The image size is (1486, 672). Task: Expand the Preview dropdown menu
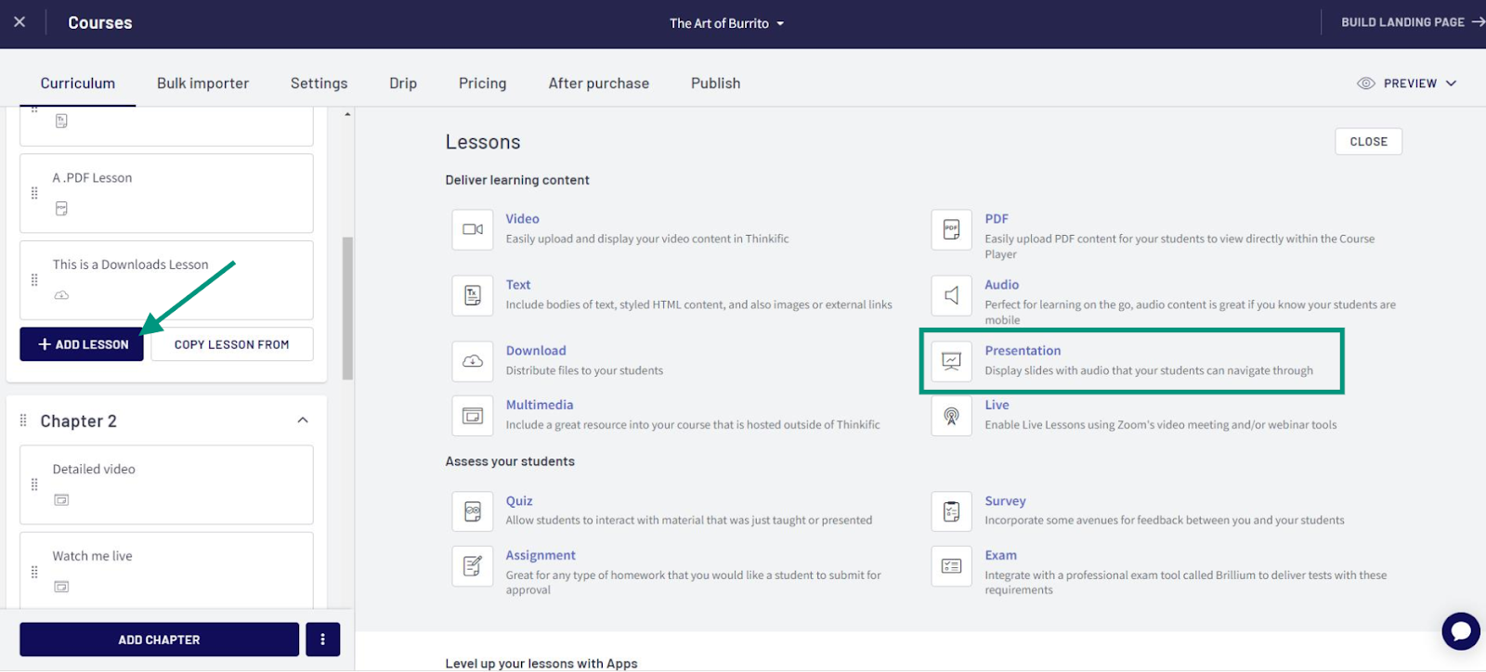click(x=1407, y=84)
